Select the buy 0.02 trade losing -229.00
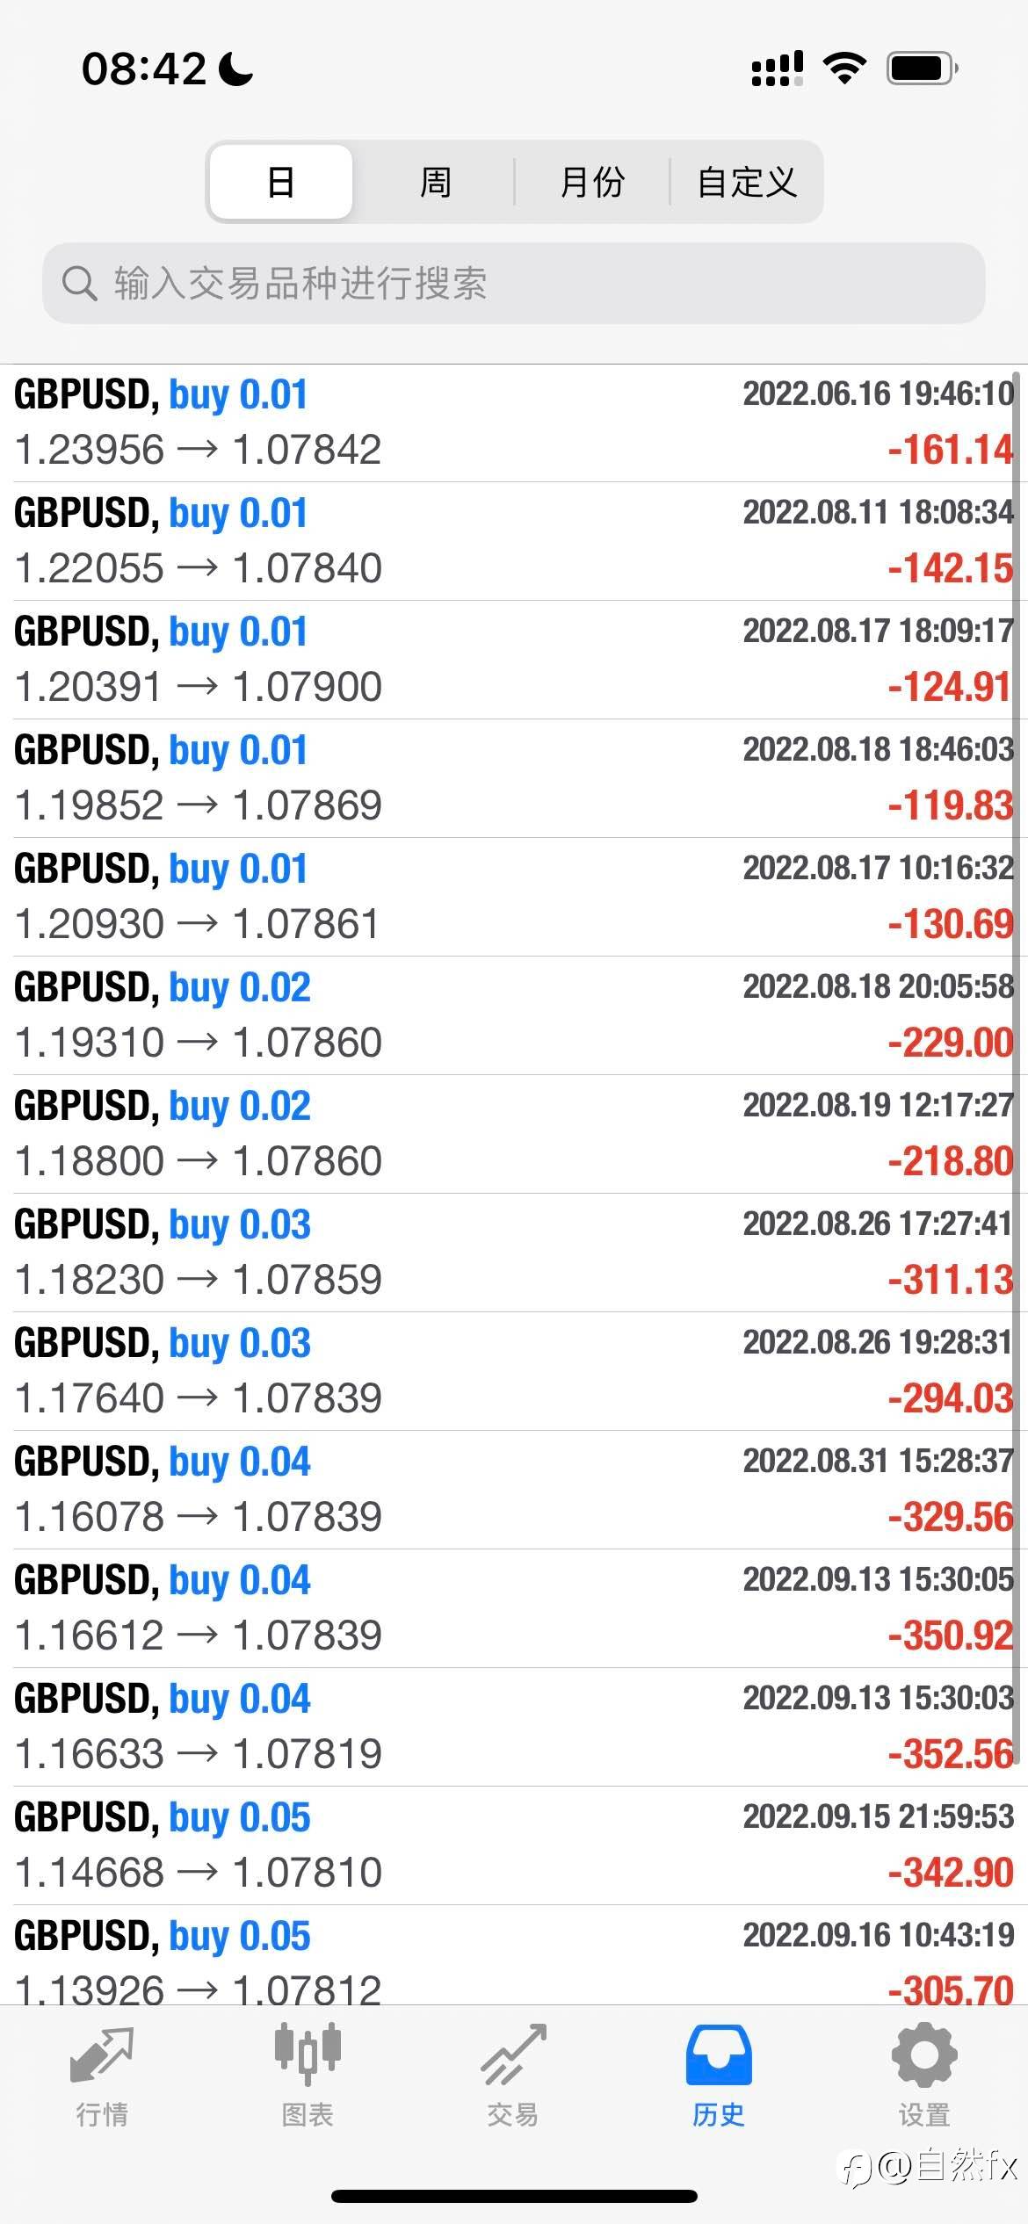Screen dimensions: 1028x2224 coord(514,1015)
